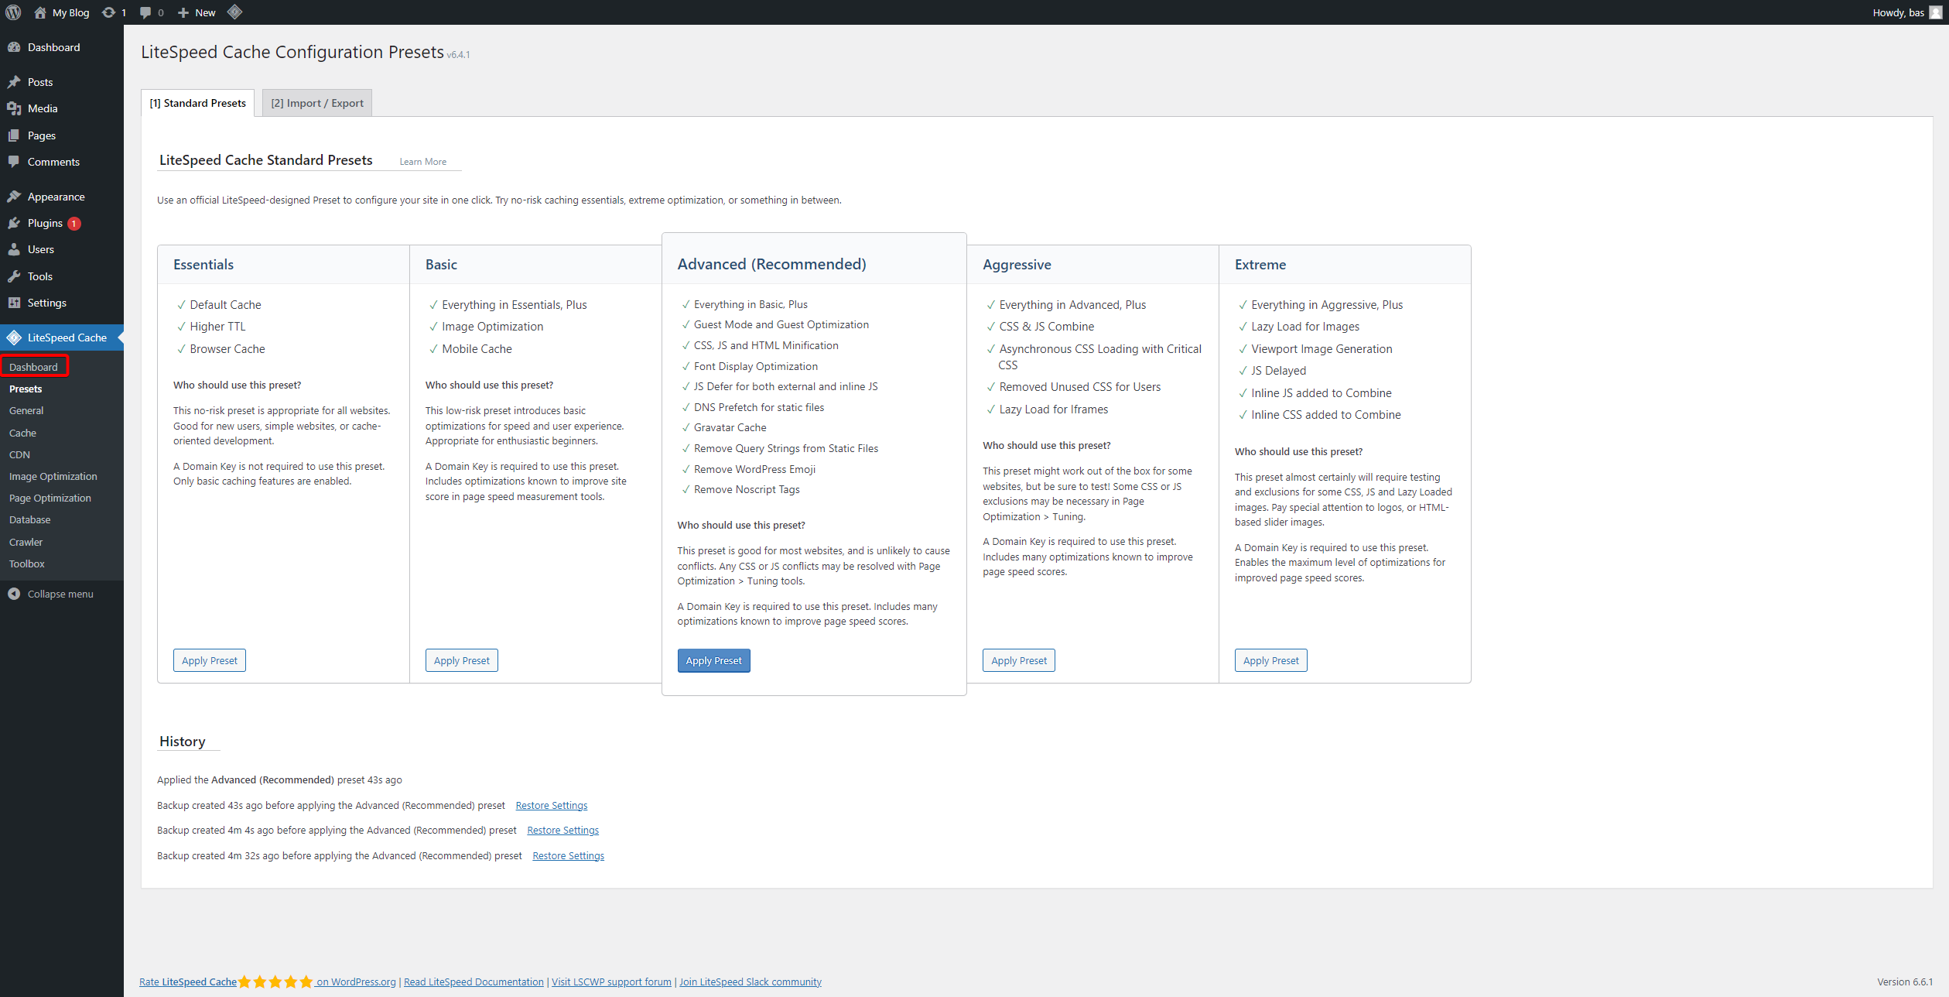
Task: Select the Standard Presets tab
Action: (x=197, y=103)
